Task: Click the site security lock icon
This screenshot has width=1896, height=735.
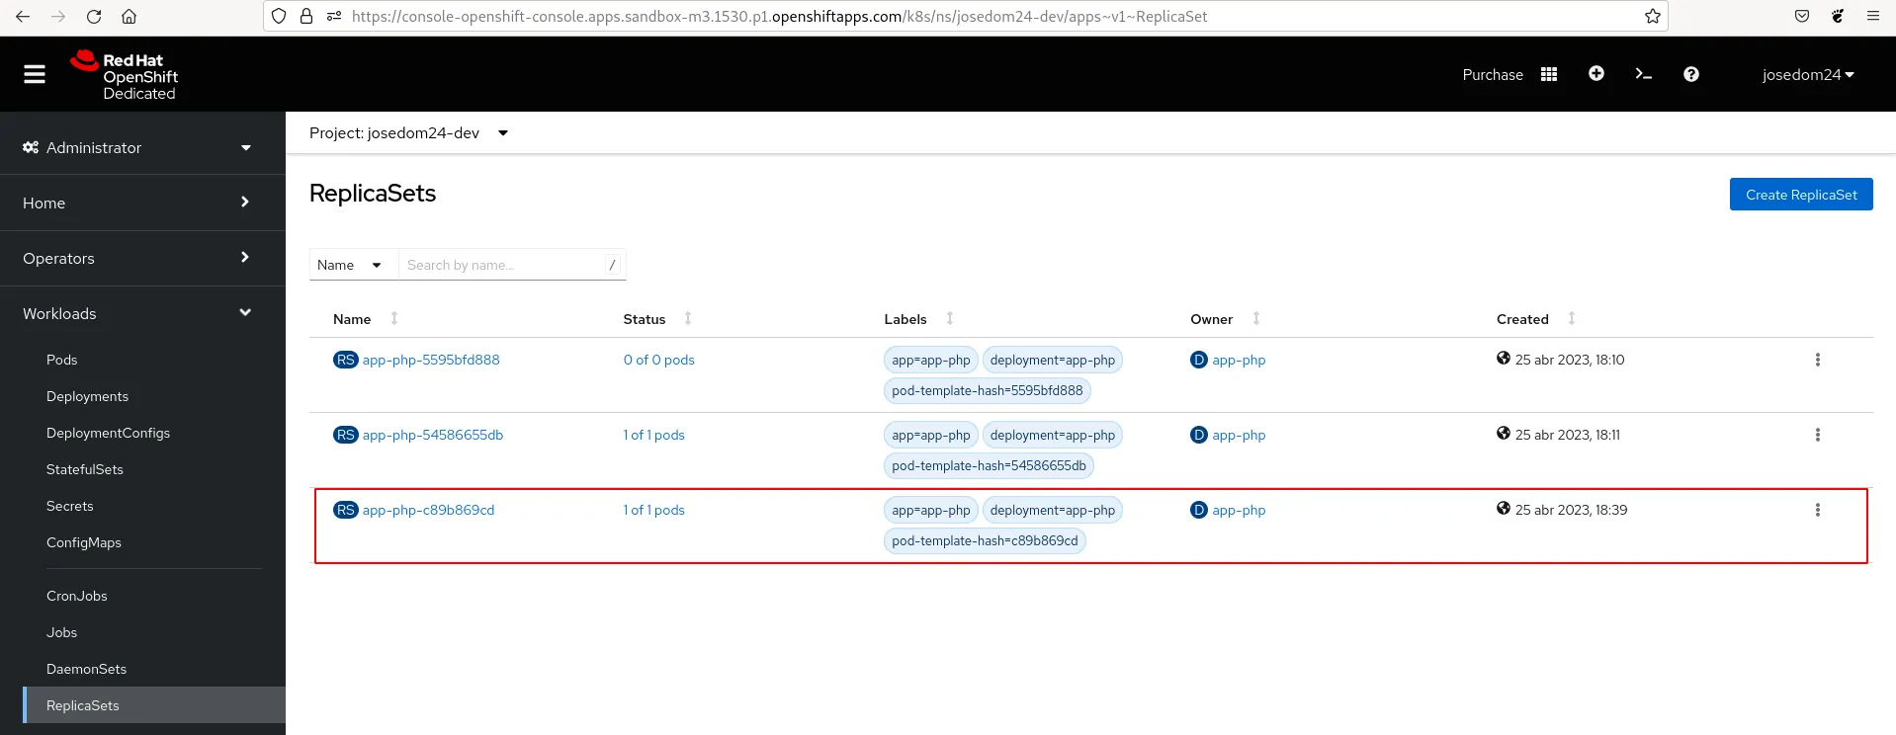Action: pos(306,16)
